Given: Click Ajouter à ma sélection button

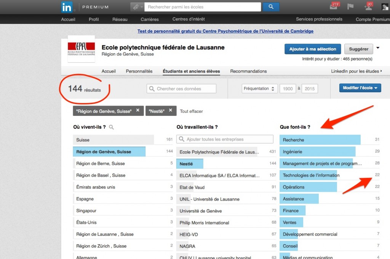Looking at the screenshot, I should 313,49.
